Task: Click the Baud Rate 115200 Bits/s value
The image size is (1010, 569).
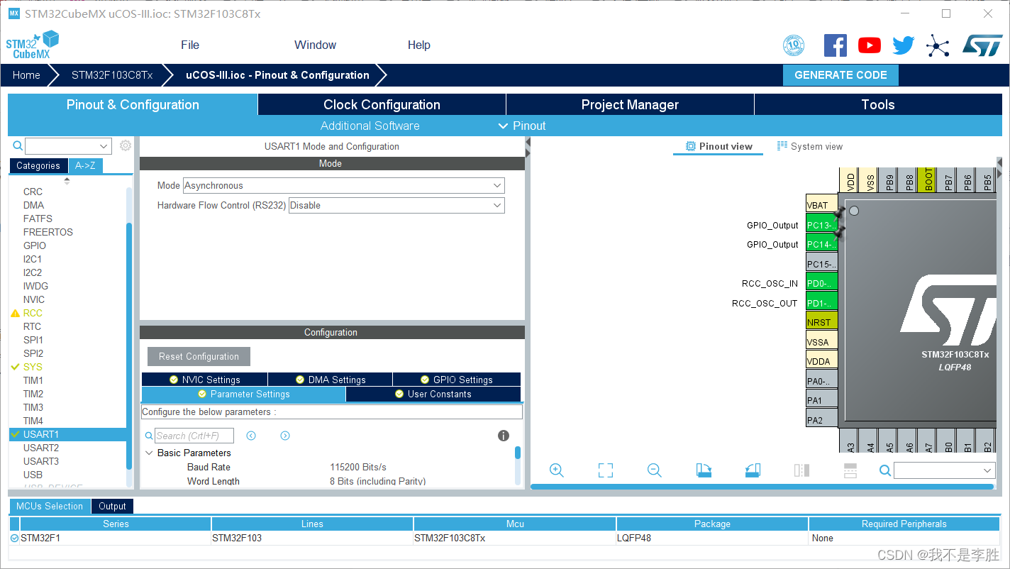Action: click(x=358, y=467)
